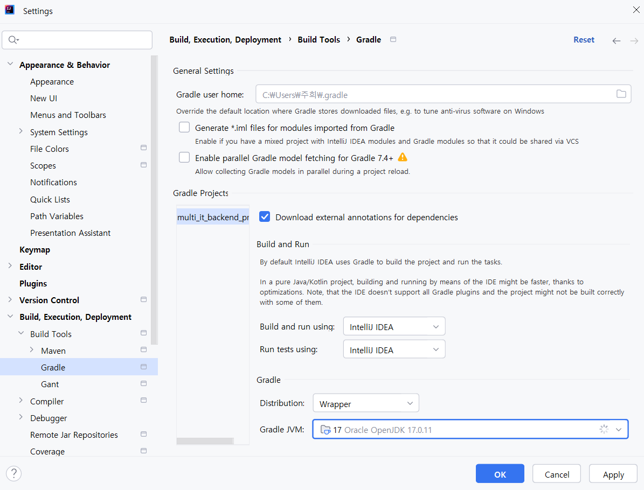The image size is (644, 490).
Task: Click the project icon on the Gradle row
Action: (143, 367)
